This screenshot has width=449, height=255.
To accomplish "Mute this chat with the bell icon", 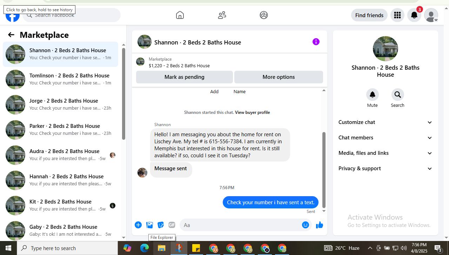I will [373, 95].
